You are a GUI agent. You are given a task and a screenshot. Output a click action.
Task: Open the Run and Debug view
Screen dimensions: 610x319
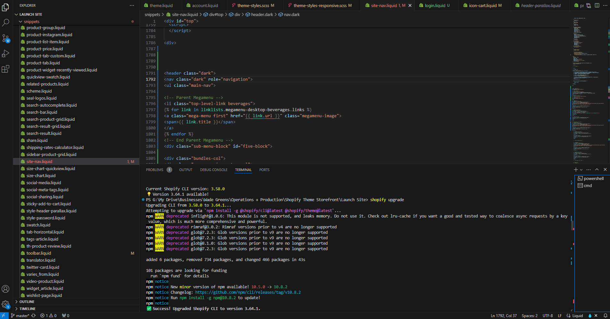[6, 53]
